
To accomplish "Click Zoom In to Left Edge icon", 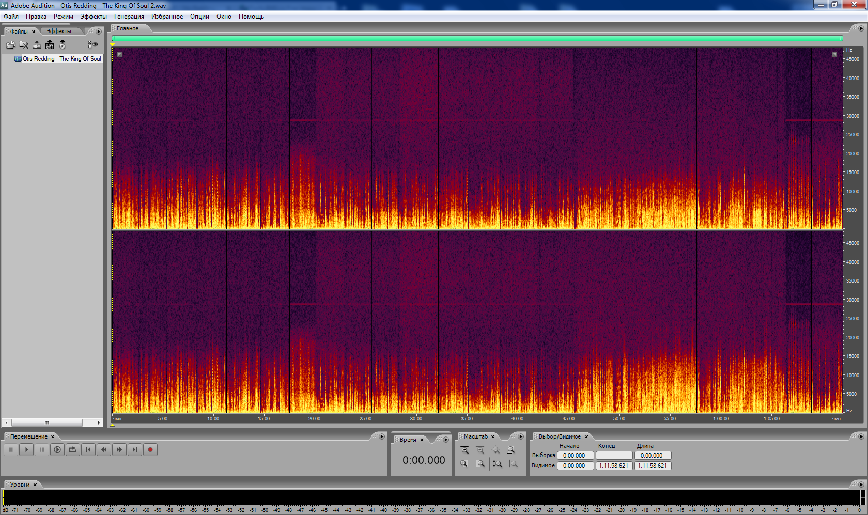I will (464, 464).
